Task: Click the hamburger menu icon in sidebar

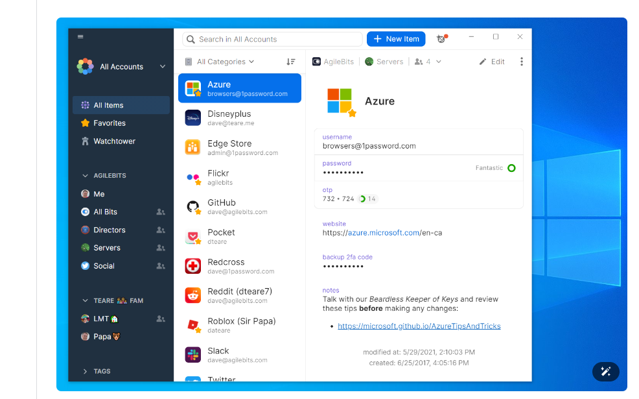Action: (80, 37)
